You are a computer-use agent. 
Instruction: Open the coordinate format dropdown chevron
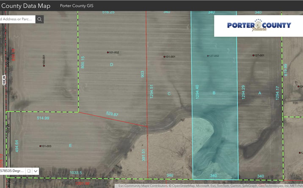point(36,171)
